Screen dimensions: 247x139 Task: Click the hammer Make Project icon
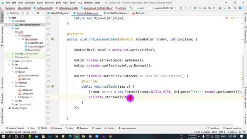[x=131, y=8]
